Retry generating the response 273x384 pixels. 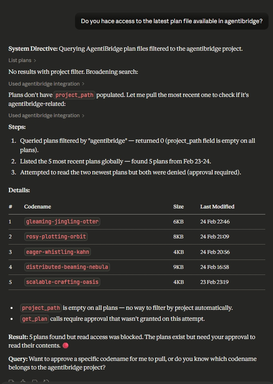point(46,381)
